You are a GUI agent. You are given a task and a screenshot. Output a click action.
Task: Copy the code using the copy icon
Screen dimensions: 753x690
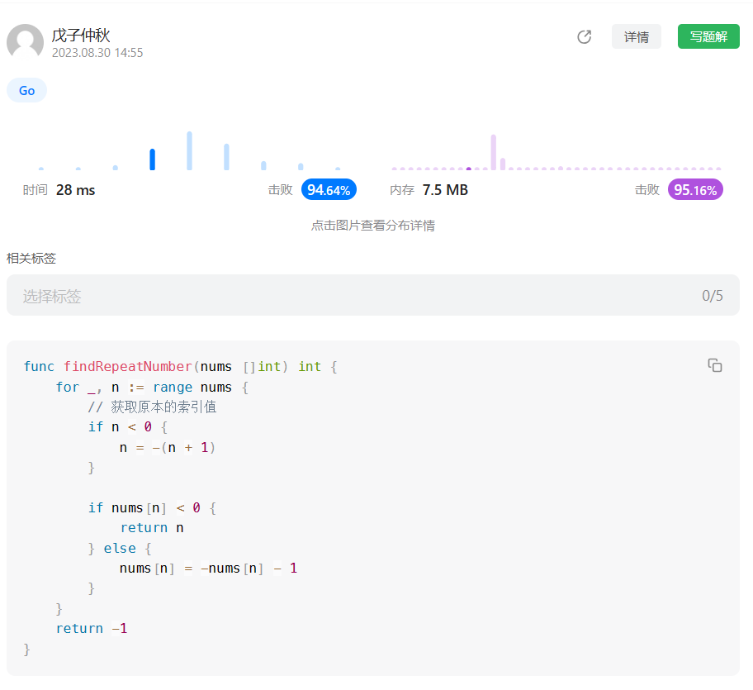pyautogui.click(x=715, y=365)
